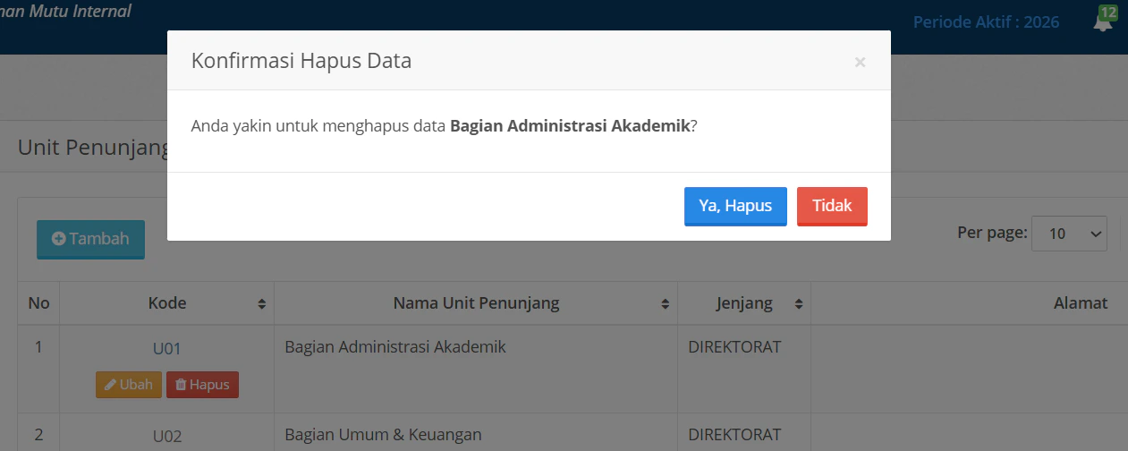
Task: Cancel deletion with Tidak button
Action: pyautogui.click(x=832, y=206)
